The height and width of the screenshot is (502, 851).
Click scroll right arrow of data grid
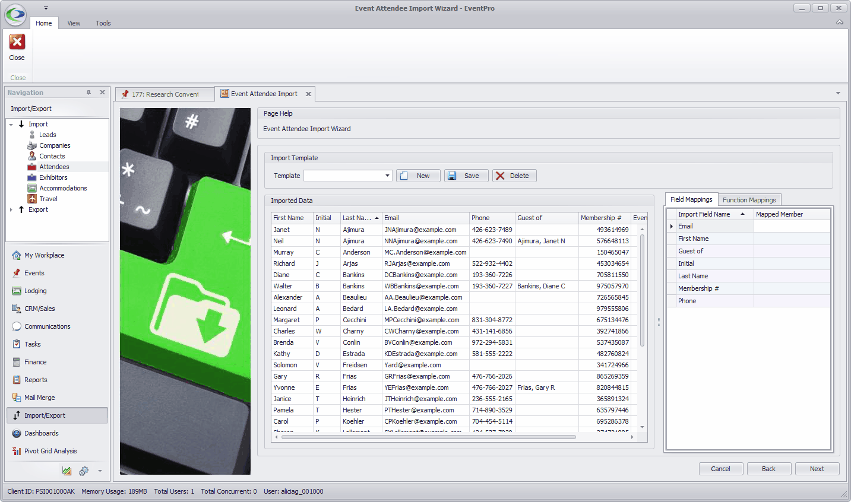tap(632, 437)
